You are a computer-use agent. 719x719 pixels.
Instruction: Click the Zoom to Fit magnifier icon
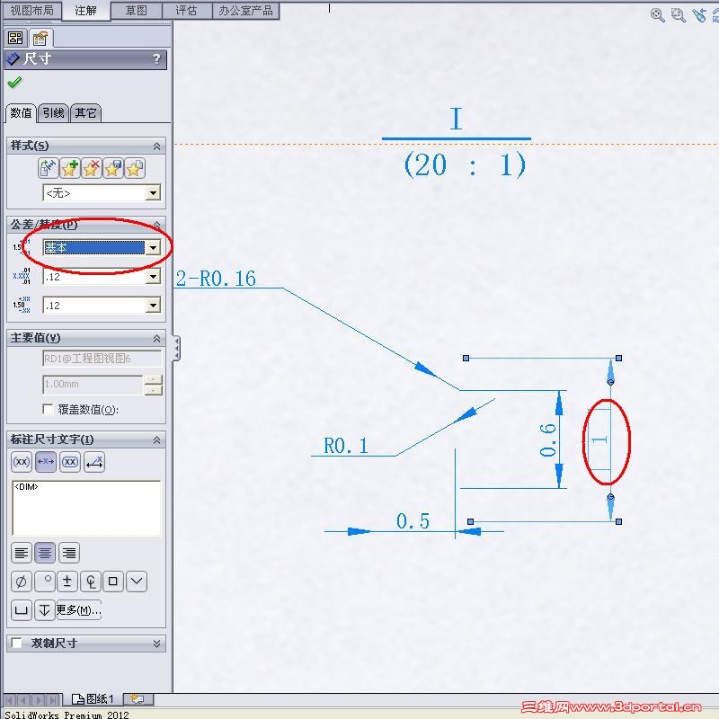[x=658, y=15]
